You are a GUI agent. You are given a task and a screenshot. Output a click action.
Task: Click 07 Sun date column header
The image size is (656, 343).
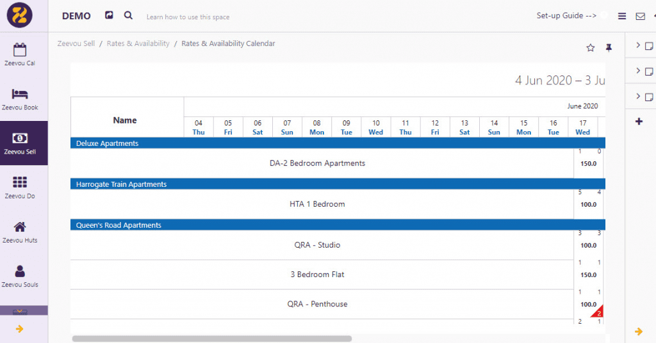point(287,127)
